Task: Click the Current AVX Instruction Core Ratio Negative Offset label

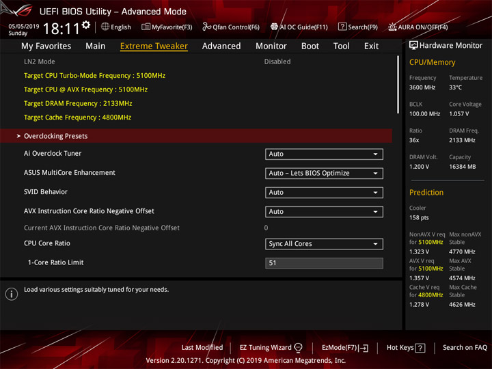Action: point(102,228)
